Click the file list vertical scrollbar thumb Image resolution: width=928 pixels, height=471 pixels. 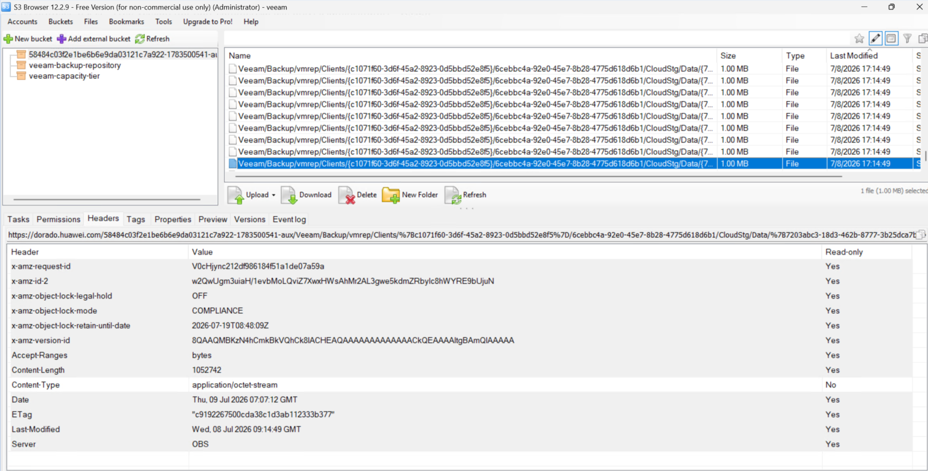coord(925,156)
